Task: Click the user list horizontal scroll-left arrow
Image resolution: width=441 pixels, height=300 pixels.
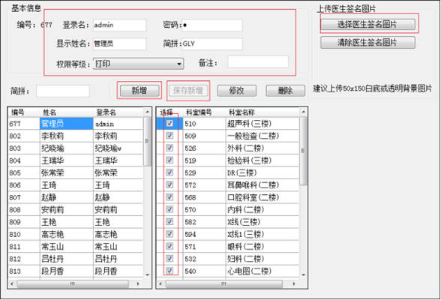Action: [12, 283]
